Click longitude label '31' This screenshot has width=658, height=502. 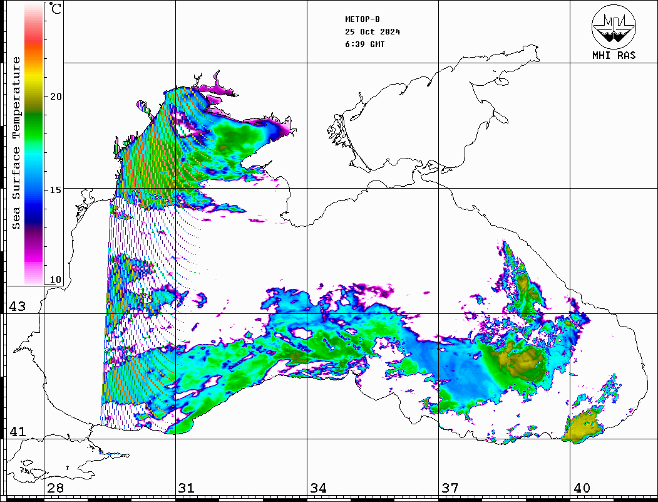pos(187,488)
